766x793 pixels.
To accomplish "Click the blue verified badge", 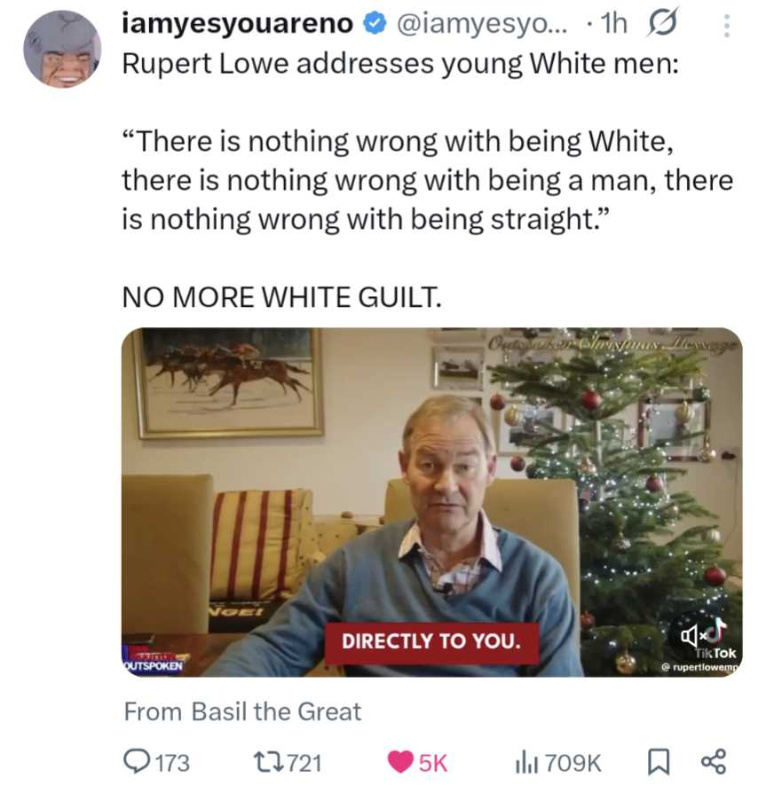I will 375,24.
